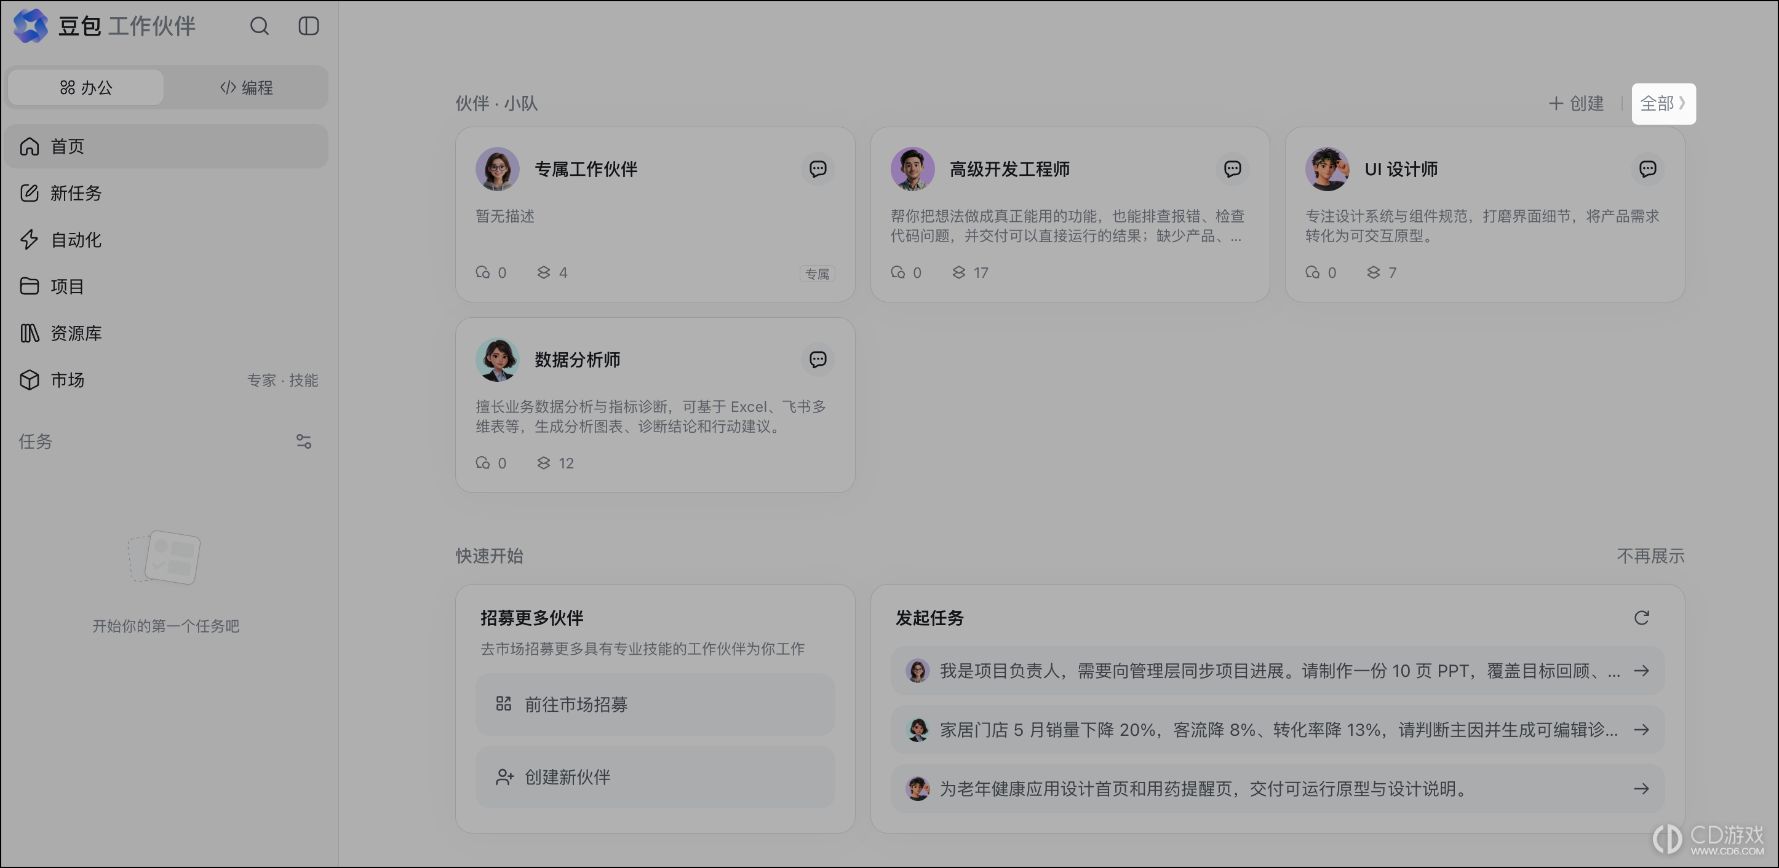Open 资源库 in the sidebar
Viewport: 1779px width, 868px height.
(165, 333)
